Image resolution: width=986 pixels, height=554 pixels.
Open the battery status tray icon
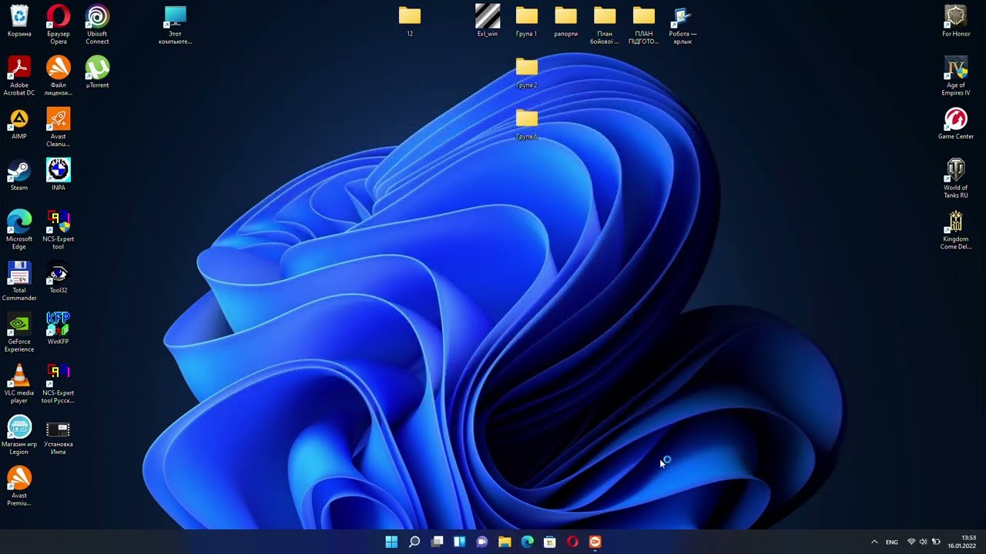tap(936, 542)
